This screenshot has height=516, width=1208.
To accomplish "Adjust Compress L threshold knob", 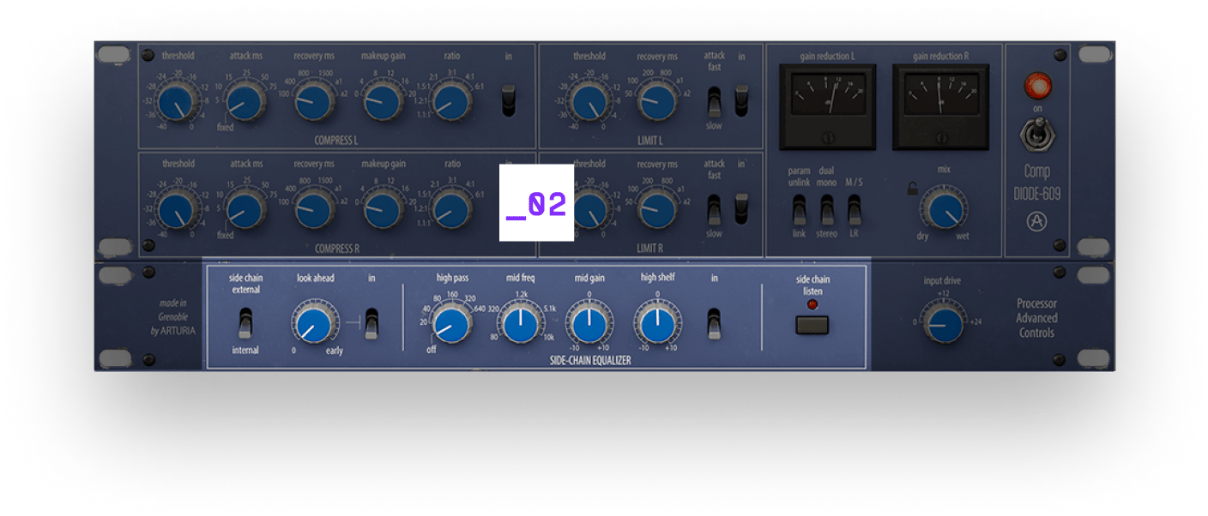I will coord(178,101).
